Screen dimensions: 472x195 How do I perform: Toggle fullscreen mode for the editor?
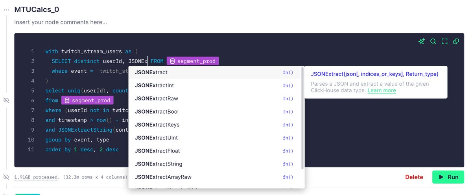[445, 41]
